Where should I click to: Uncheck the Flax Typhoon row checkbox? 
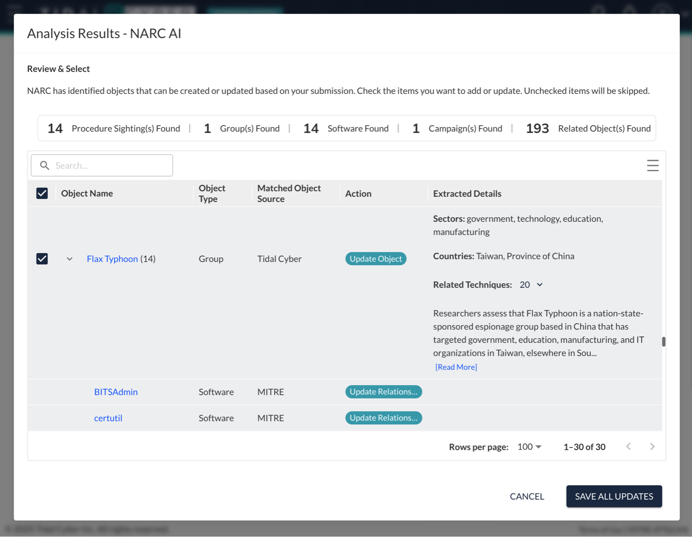42,259
